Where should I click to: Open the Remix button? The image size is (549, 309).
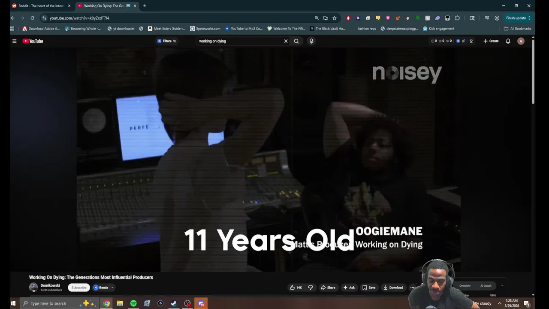(x=101, y=288)
